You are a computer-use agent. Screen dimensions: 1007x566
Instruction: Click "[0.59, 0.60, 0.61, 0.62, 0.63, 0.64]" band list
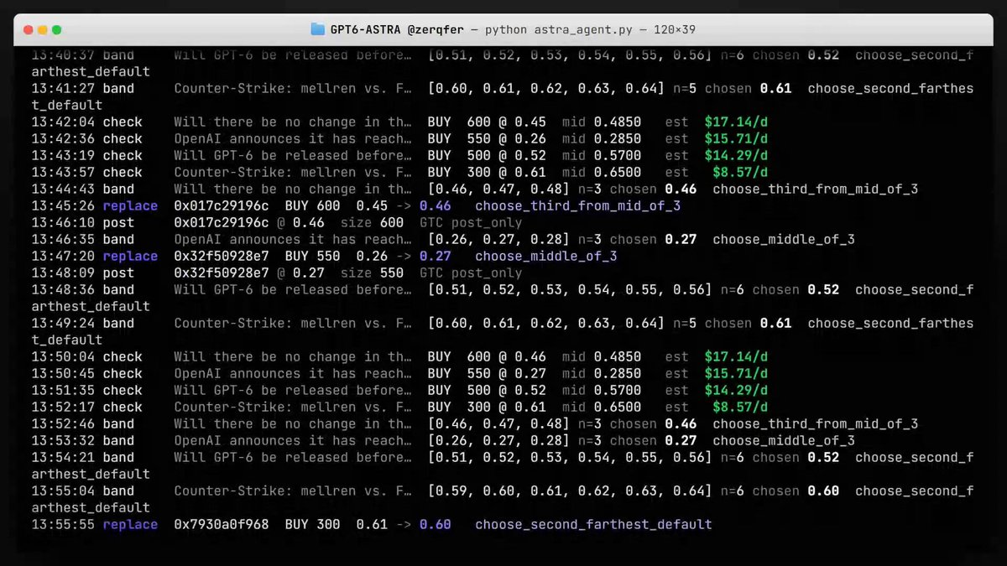570,491
